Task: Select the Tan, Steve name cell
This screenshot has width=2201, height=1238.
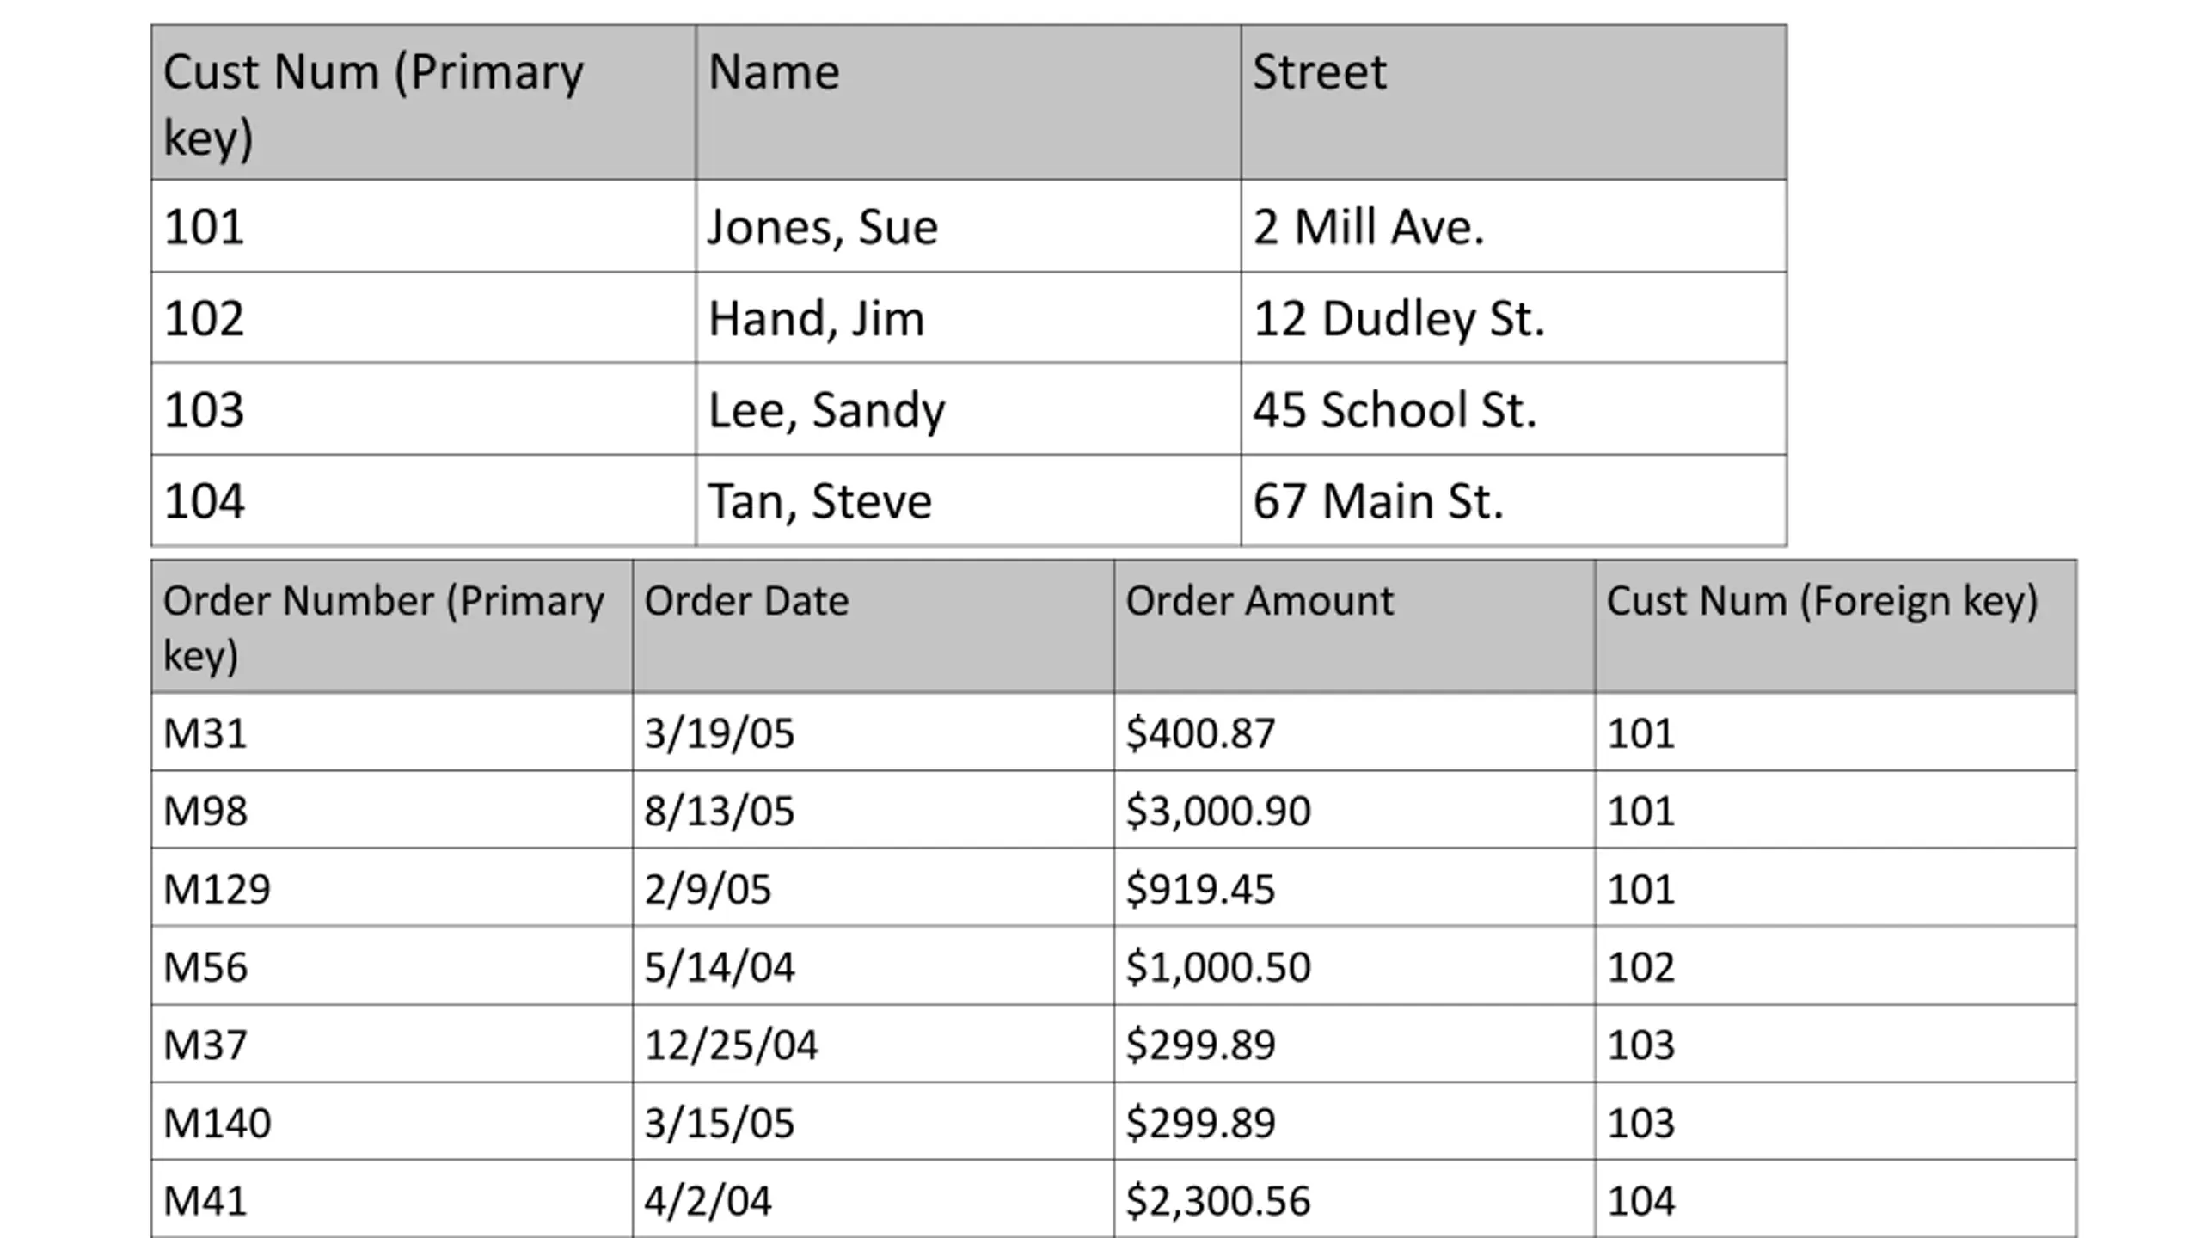Action: tap(968, 501)
